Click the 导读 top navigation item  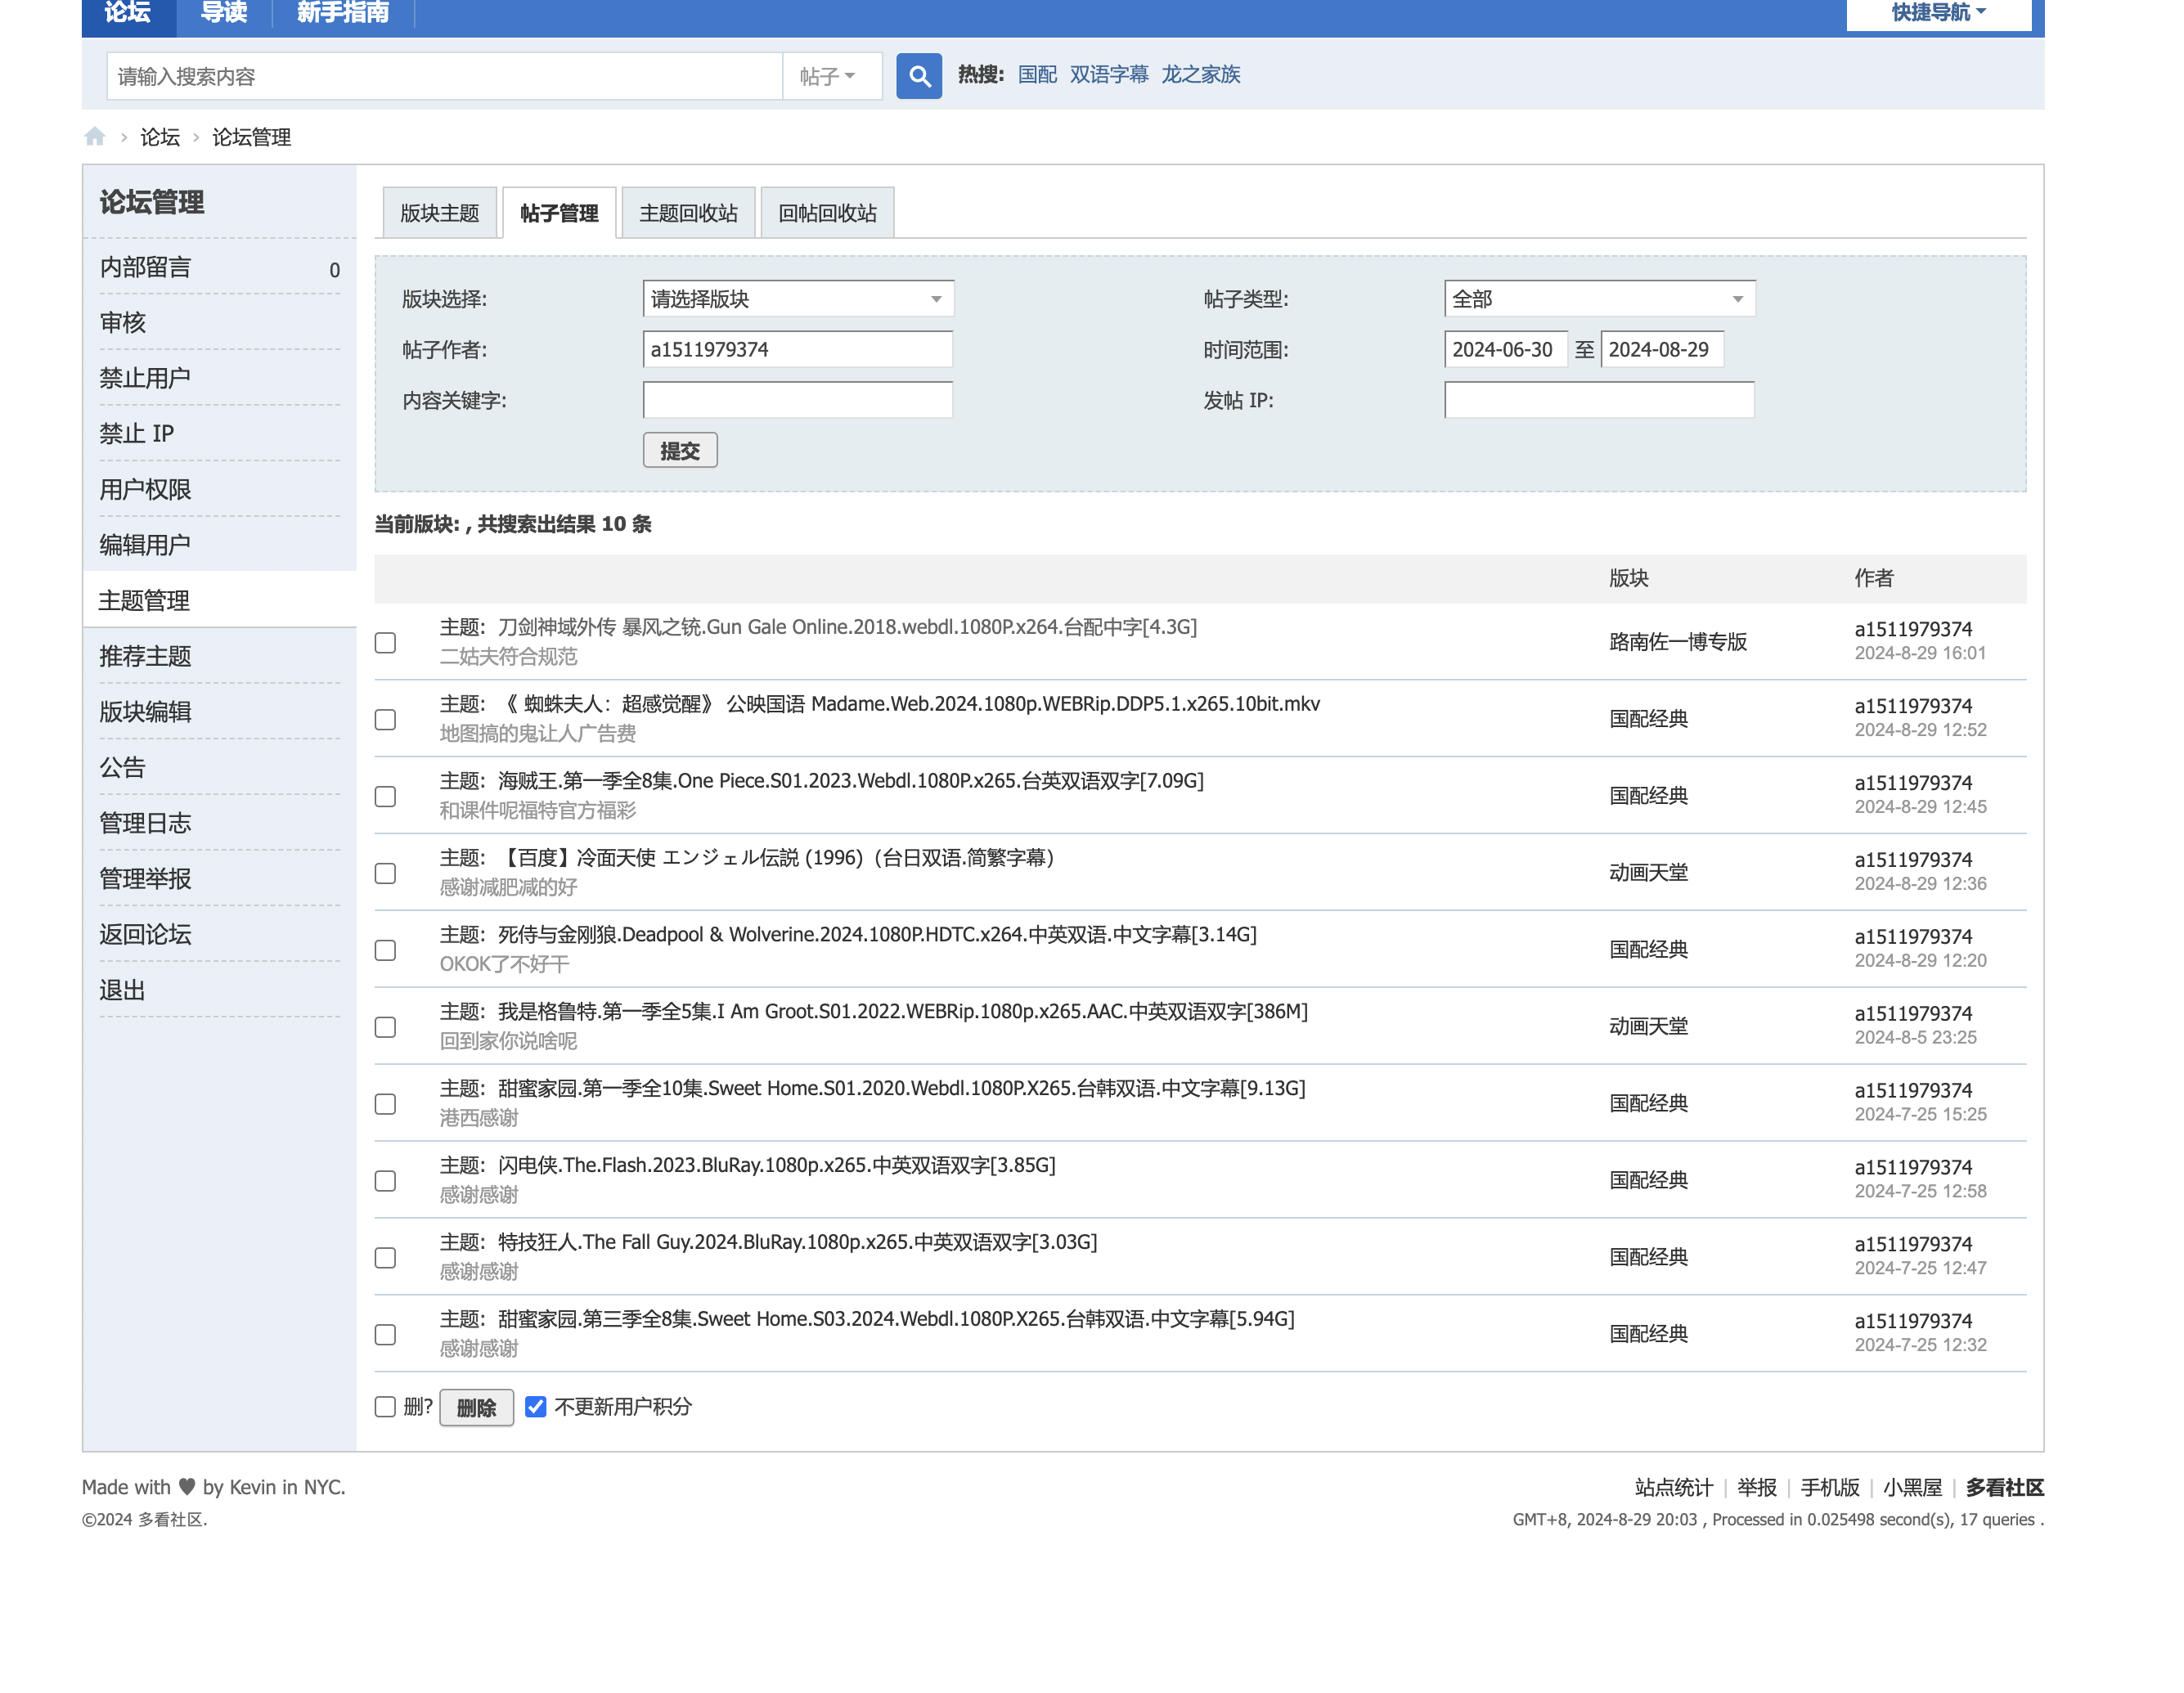[224, 13]
